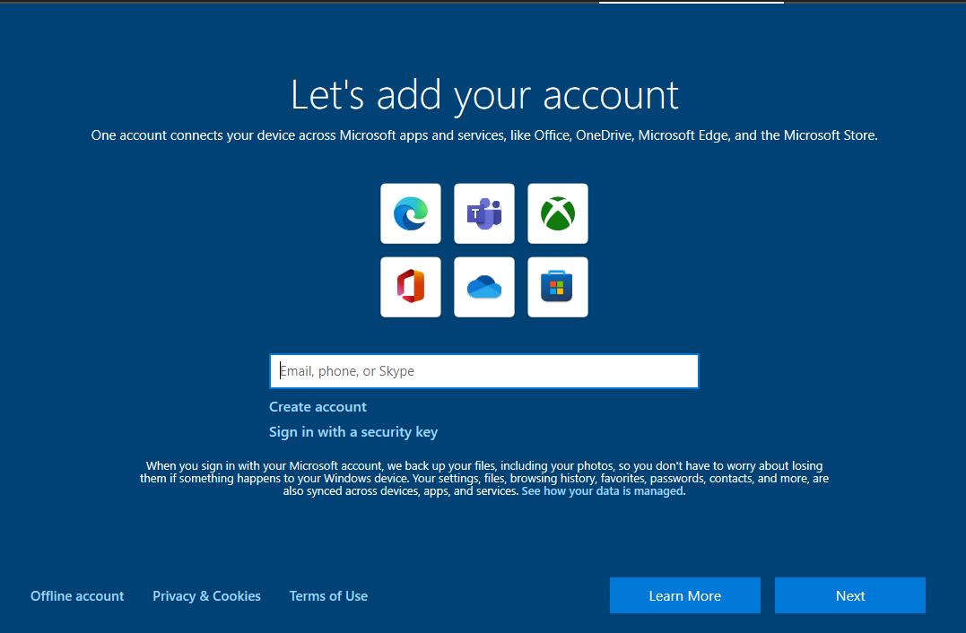The image size is (966, 633).
Task: Click Sign in with a security key
Action: coord(352,431)
